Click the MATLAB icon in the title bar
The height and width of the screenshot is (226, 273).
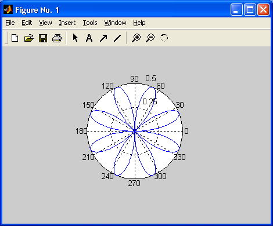coord(8,9)
